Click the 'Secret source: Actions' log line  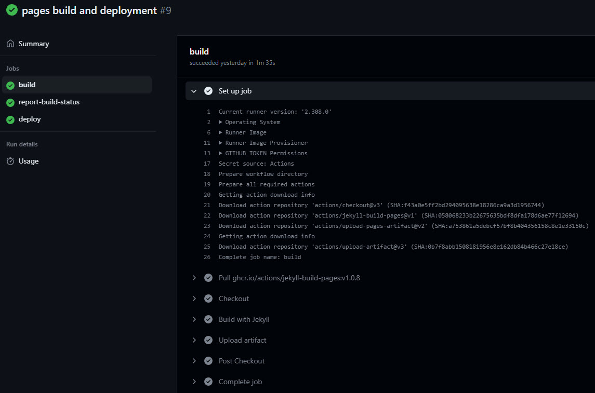point(256,164)
